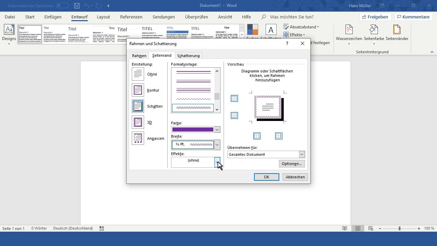Switch to print layout view icon
437x246 pixels.
(358, 228)
